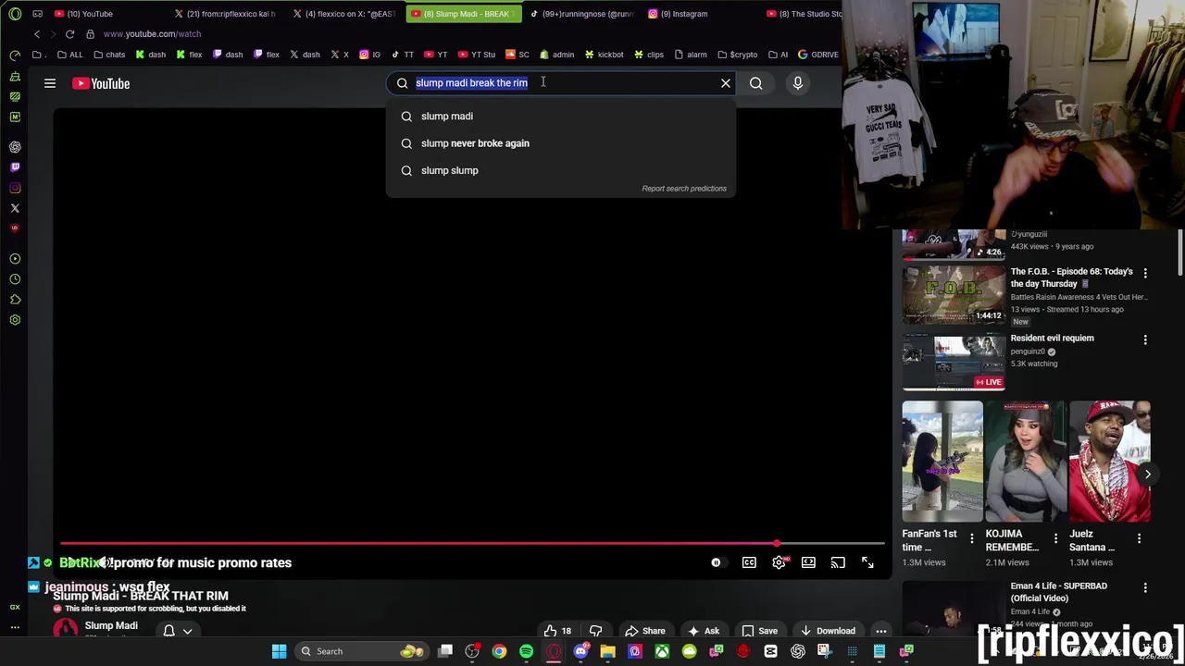Viewport: 1185px width, 666px height.
Task: Open the 'TT' TikTok bookmark
Action: (x=403, y=55)
